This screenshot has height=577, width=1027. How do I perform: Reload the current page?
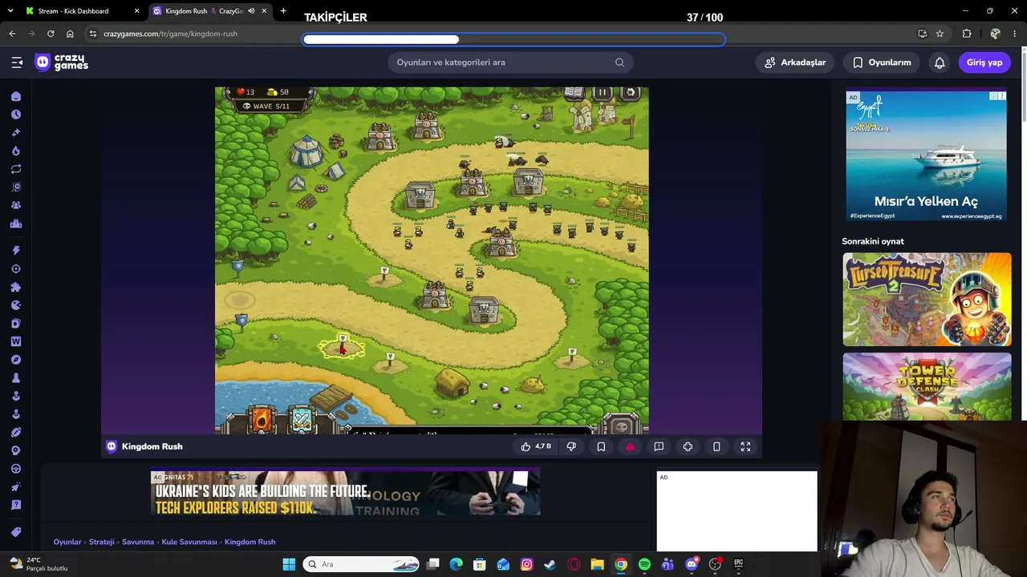(51, 34)
